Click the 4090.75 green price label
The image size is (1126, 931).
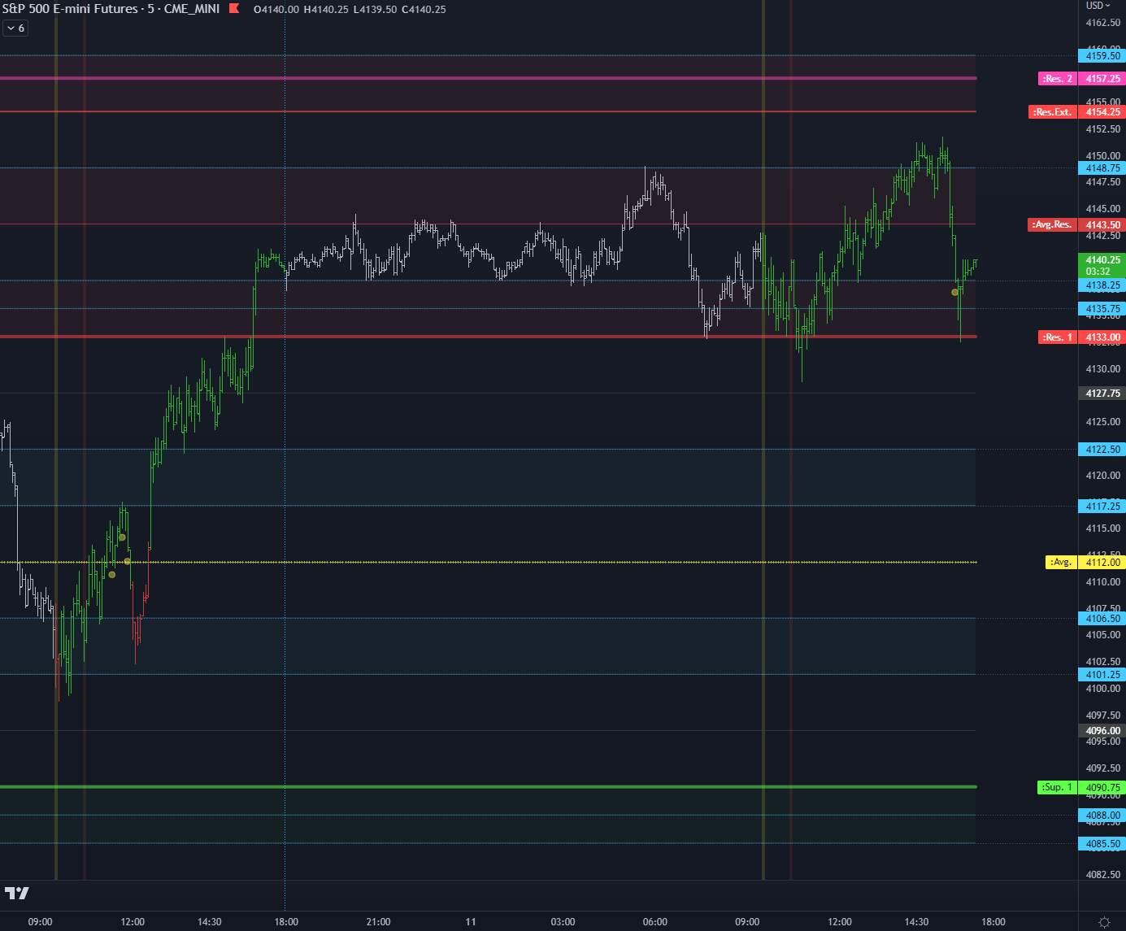coord(1102,788)
